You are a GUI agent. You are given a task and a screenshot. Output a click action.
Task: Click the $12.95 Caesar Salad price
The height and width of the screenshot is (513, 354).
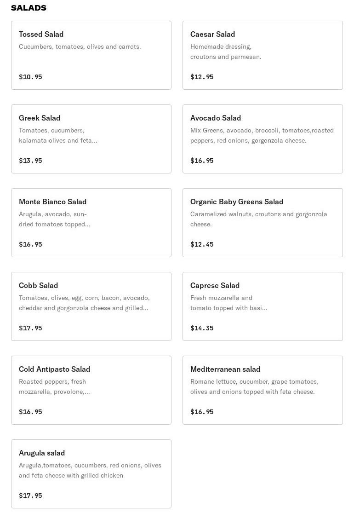(202, 77)
